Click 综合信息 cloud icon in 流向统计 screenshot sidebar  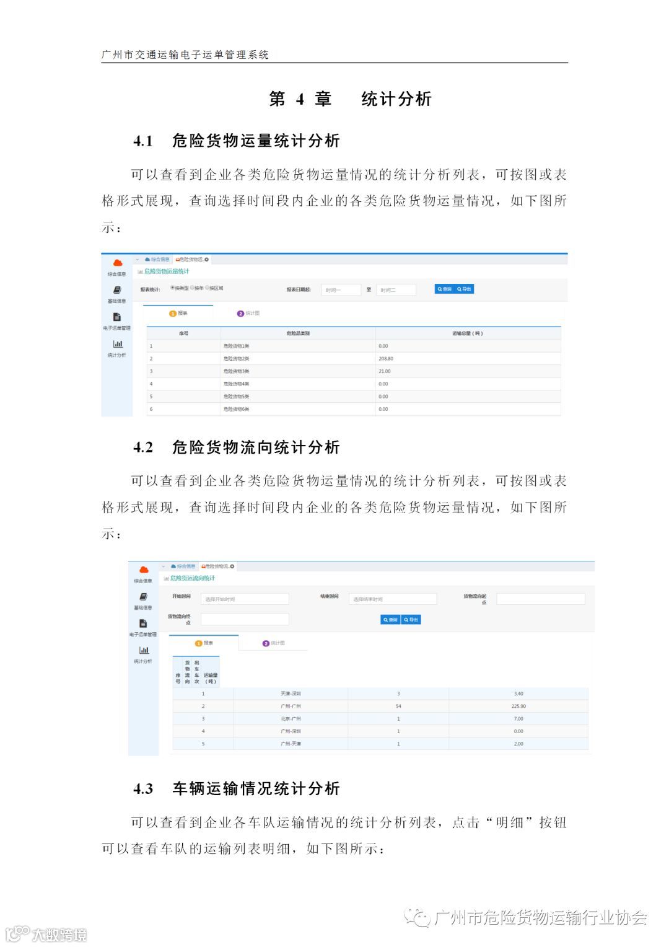click(x=144, y=570)
